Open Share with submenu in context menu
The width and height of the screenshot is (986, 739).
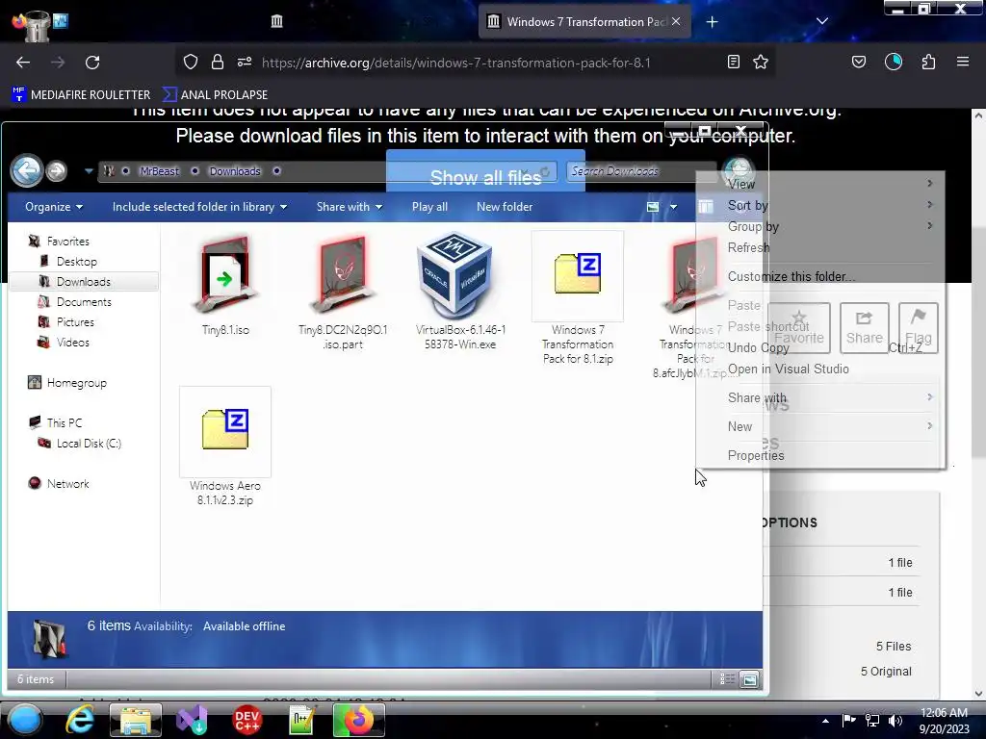coord(819,397)
